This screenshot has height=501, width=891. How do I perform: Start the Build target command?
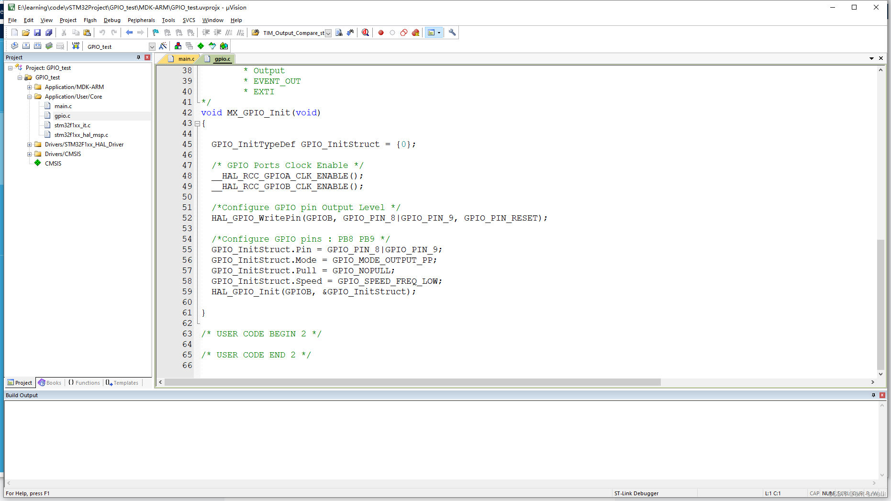click(x=26, y=45)
